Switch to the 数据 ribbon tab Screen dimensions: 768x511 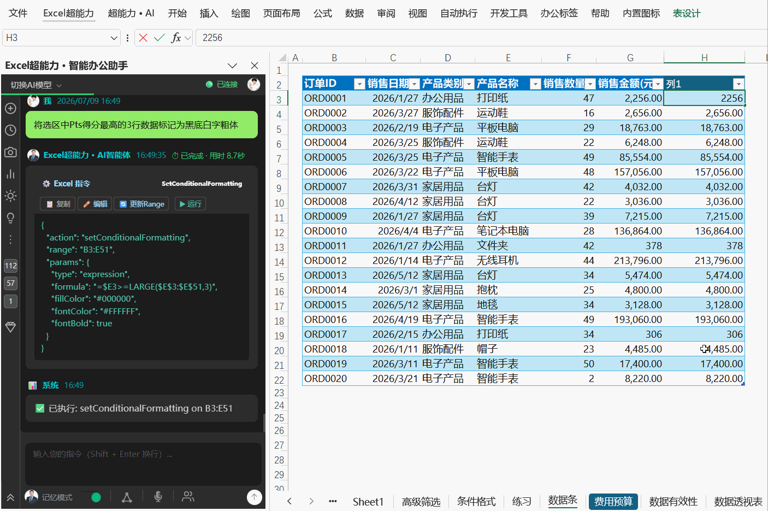[355, 13]
